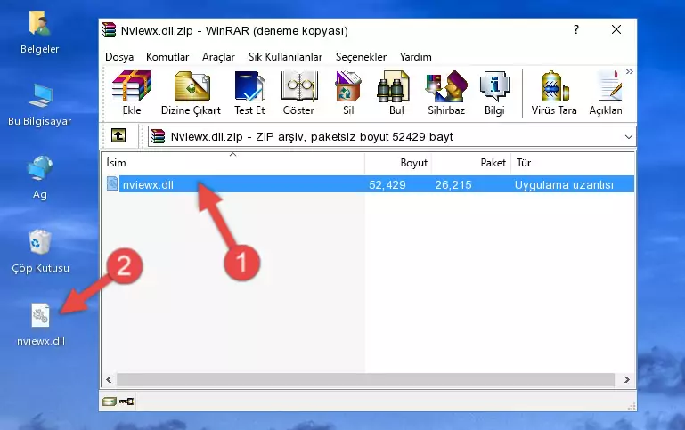Screen dimensions: 685x430
Task: Sort files by Tür column
Action: [572, 163]
